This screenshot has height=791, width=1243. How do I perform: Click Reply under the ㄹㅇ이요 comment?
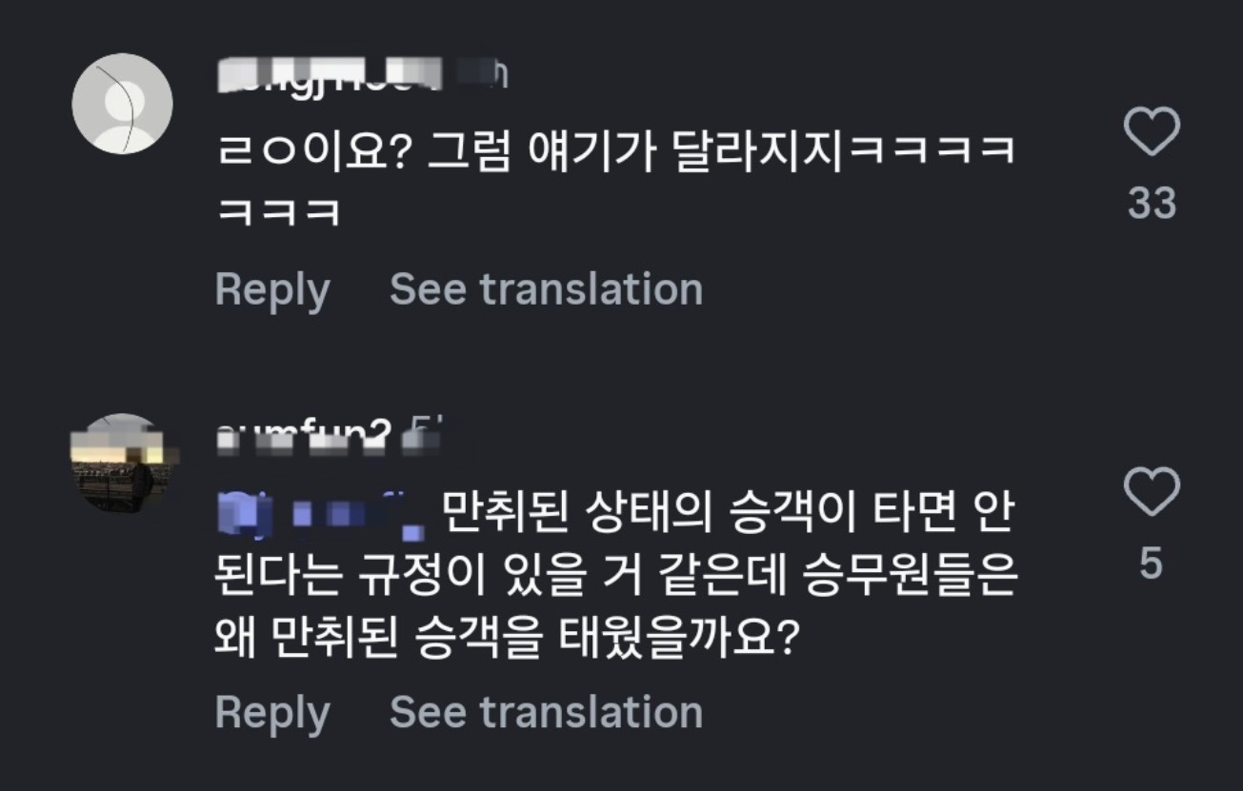coord(272,289)
